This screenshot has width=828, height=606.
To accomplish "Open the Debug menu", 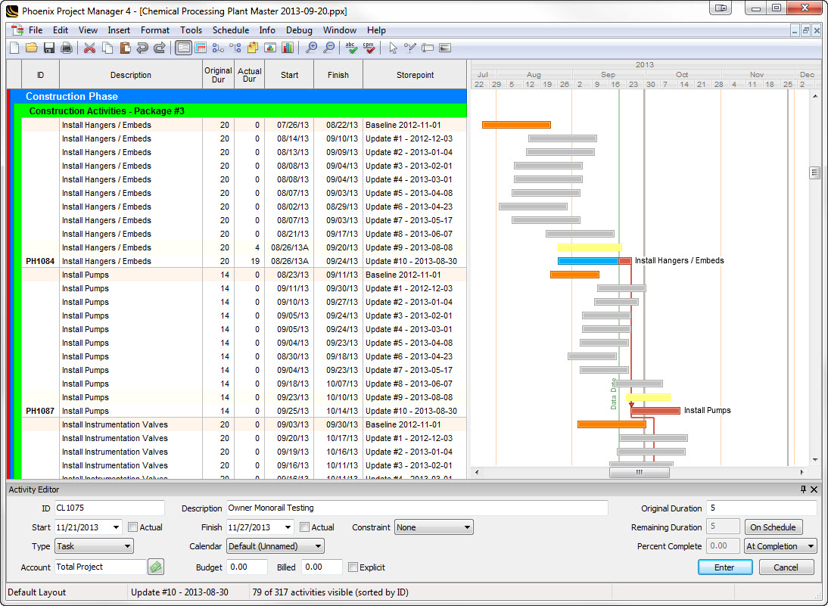I will 299,30.
